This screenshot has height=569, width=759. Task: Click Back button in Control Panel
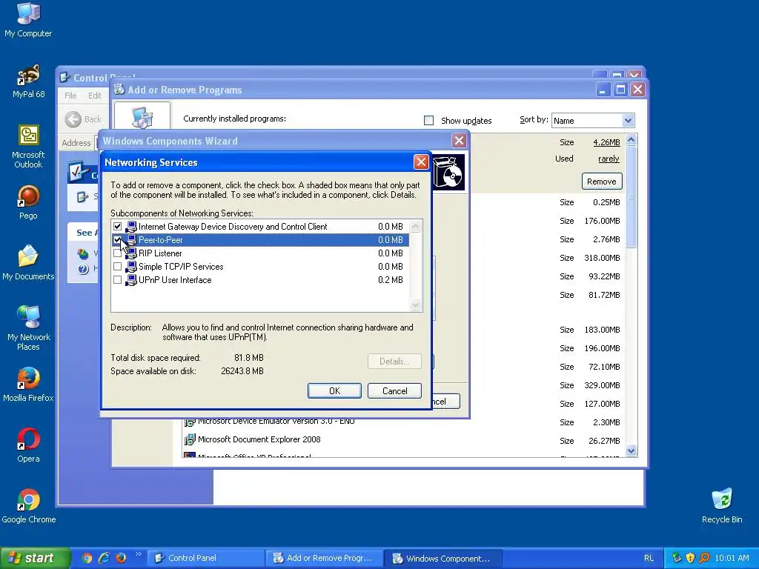click(83, 119)
